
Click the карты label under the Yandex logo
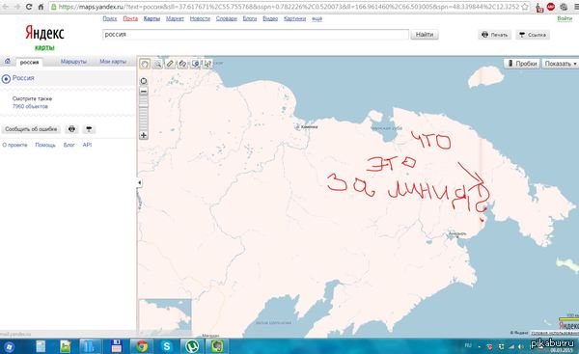[44, 47]
